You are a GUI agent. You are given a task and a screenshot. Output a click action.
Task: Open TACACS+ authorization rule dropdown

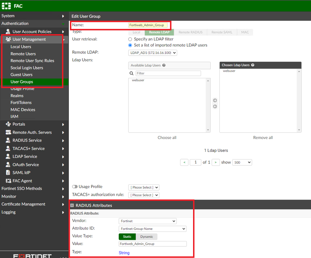(x=144, y=195)
